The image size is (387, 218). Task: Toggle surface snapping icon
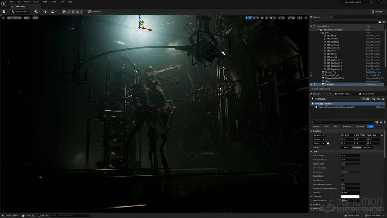click(267, 18)
